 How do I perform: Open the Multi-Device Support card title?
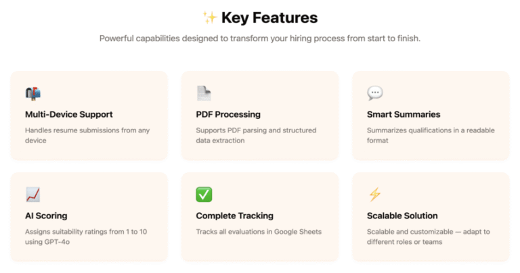69,114
